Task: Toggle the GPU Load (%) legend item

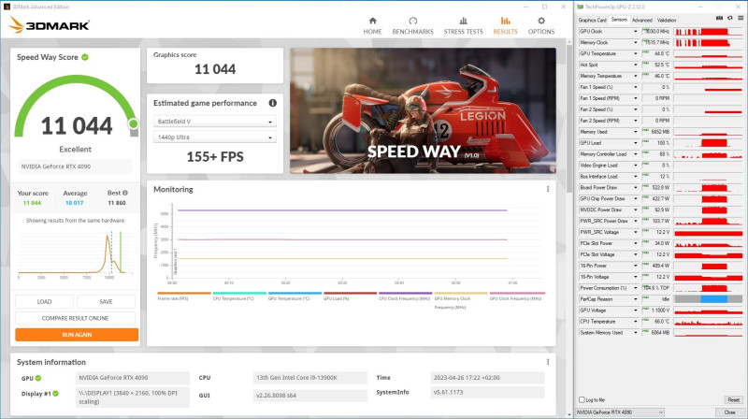Action: coord(350,296)
